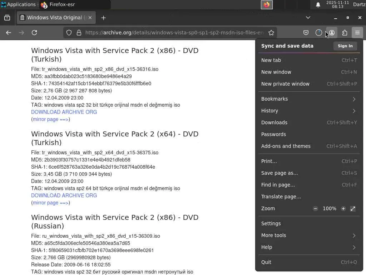Click the Reload page icon
This screenshot has width=366, height=275.
(34, 33)
